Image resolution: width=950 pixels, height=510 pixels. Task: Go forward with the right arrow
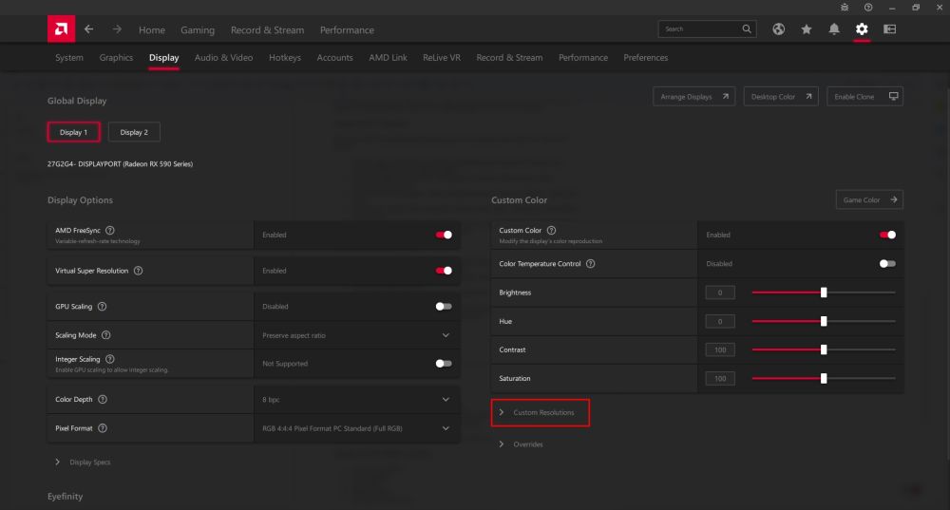(x=117, y=29)
